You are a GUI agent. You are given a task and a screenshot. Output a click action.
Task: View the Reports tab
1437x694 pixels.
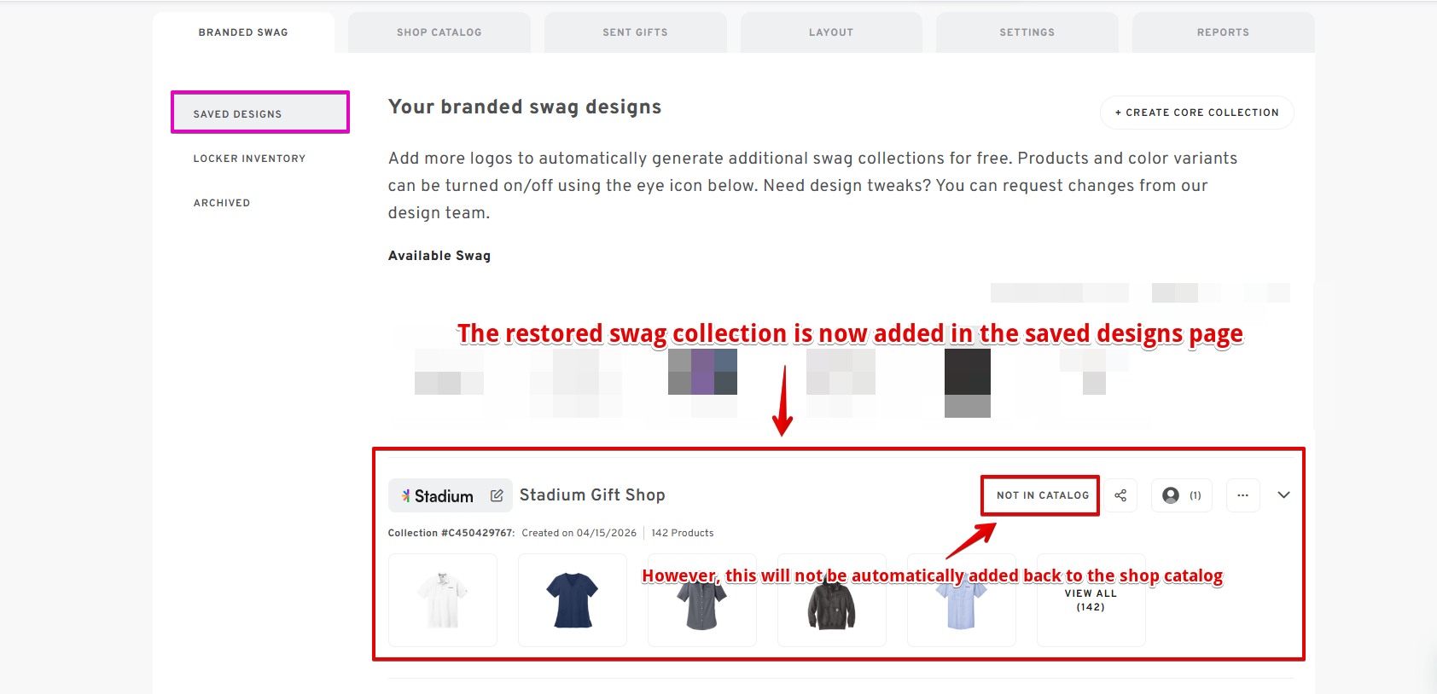click(1222, 32)
